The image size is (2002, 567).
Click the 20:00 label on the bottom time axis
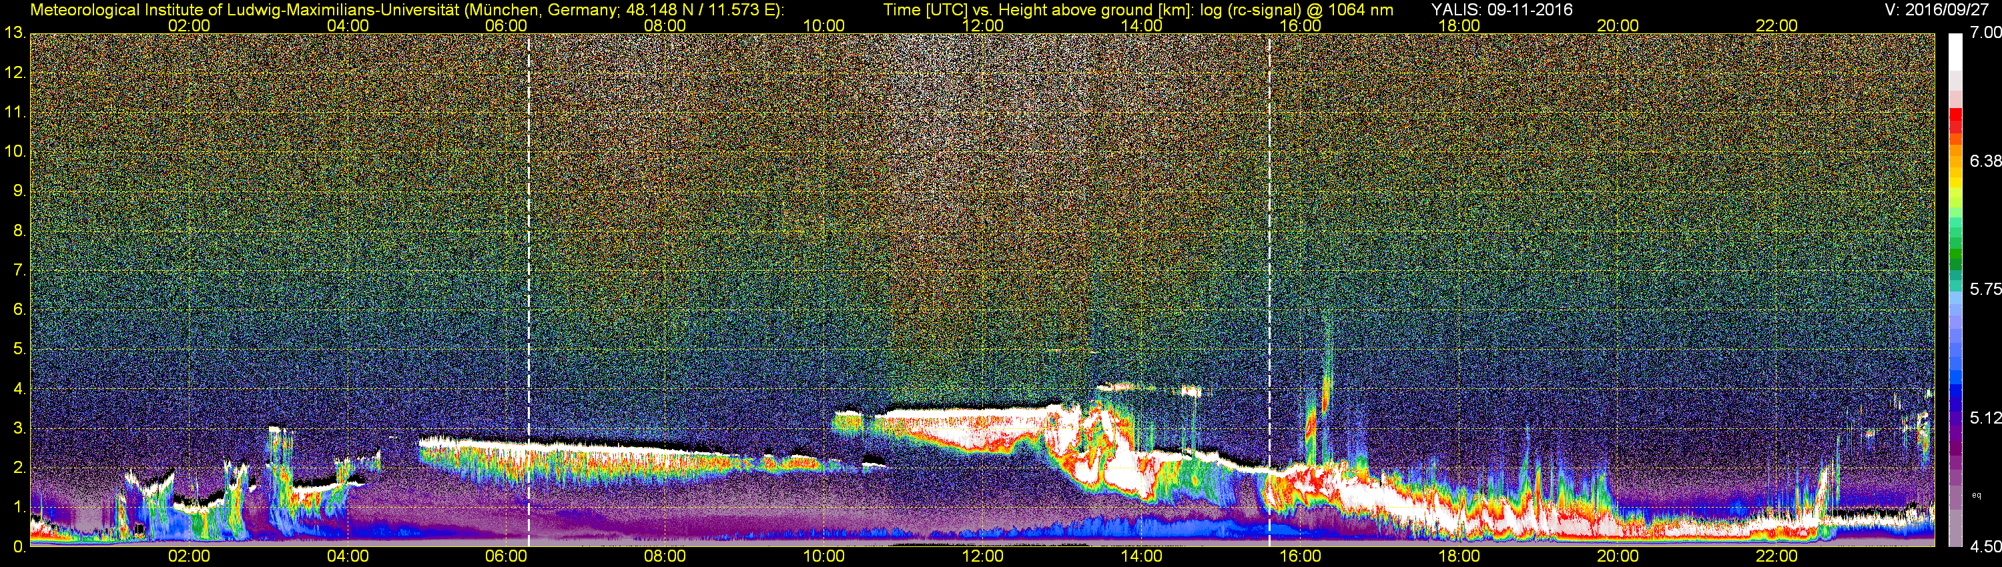[x=1618, y=556]
